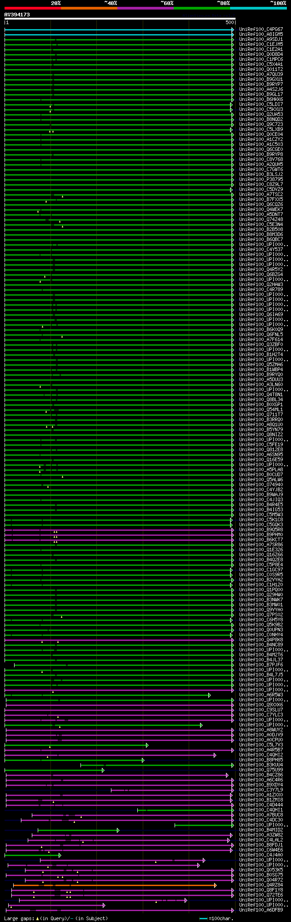291x922 pixels.
Task: Open hit UniRef100_B6KCT7
Action: pyautogui.click(x=261, y=540)
